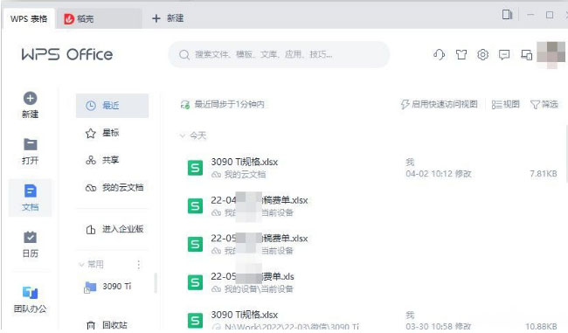Viewport: 568px width, 333px height.
Task: Click 我的设备\当前设备 path under 22-05 费单.xls
Action: click(x=259, y=289)
